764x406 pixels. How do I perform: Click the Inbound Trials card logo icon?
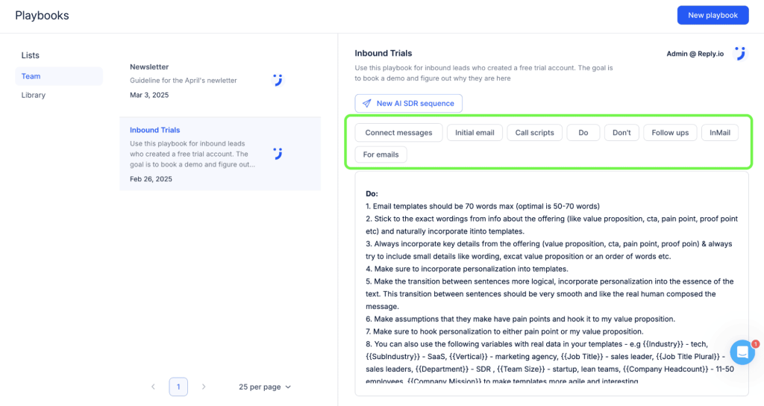(x=278, y=154)
